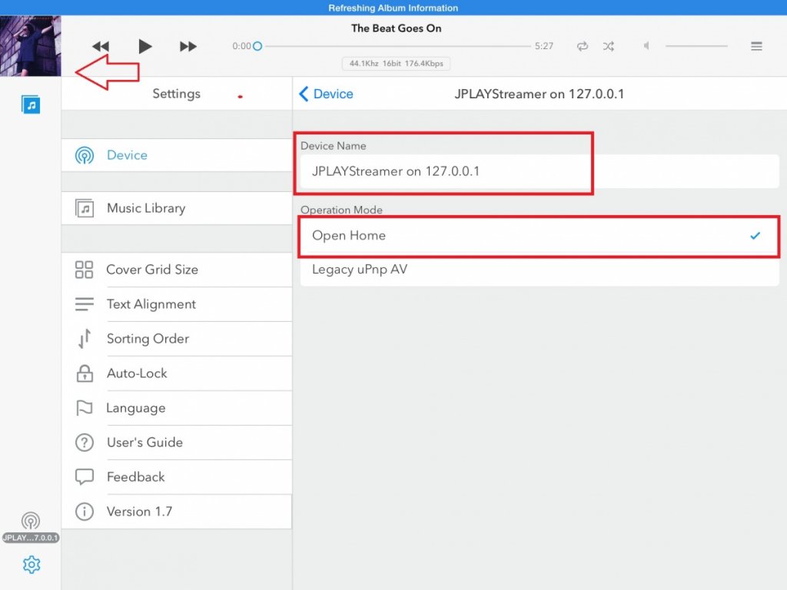
Task: Select Device in settings list
Action: coord(177,155)
